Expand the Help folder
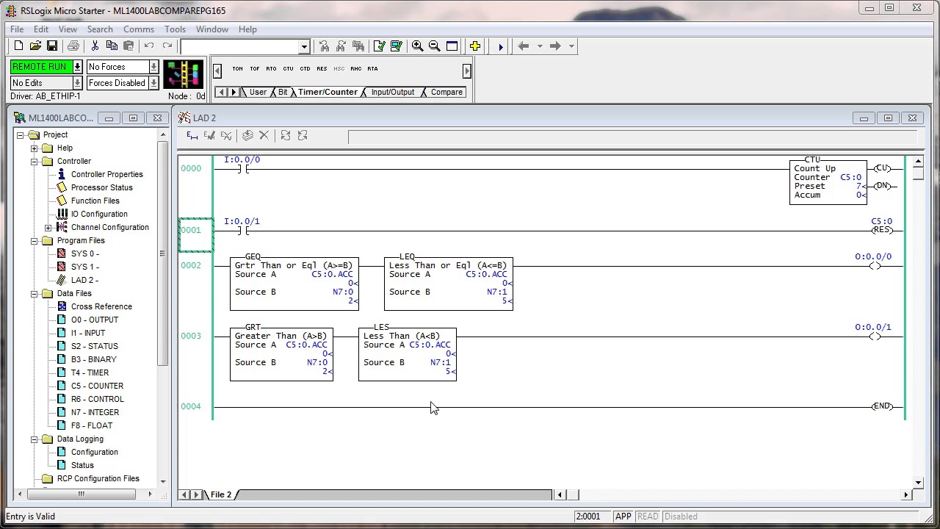Screen dimensions: 940x529 tap(35, 148)
